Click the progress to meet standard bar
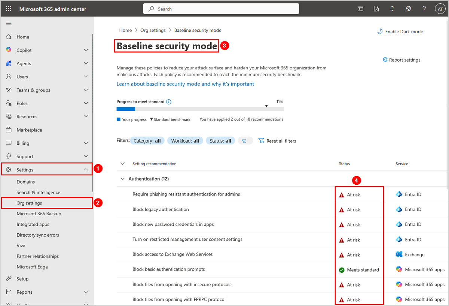 click(200, 109)
